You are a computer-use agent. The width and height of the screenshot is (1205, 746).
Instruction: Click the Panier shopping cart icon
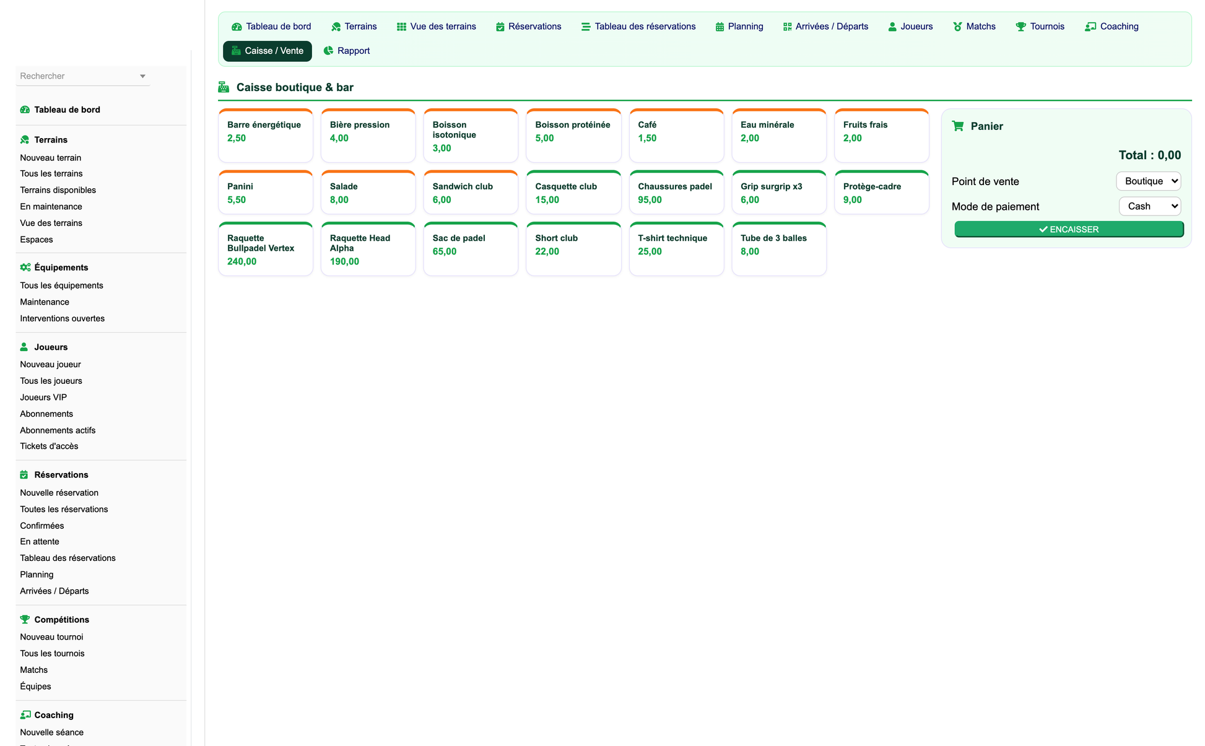coord(958,126)
